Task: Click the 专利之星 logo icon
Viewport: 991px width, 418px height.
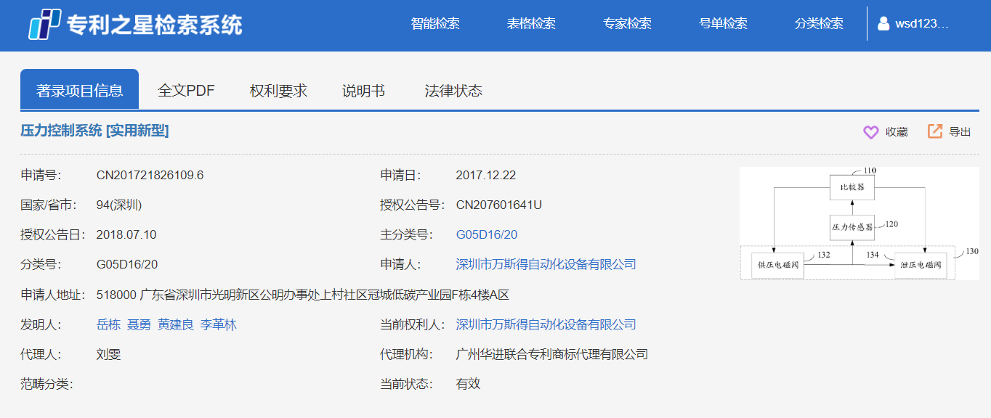Action: click(44, 25)
